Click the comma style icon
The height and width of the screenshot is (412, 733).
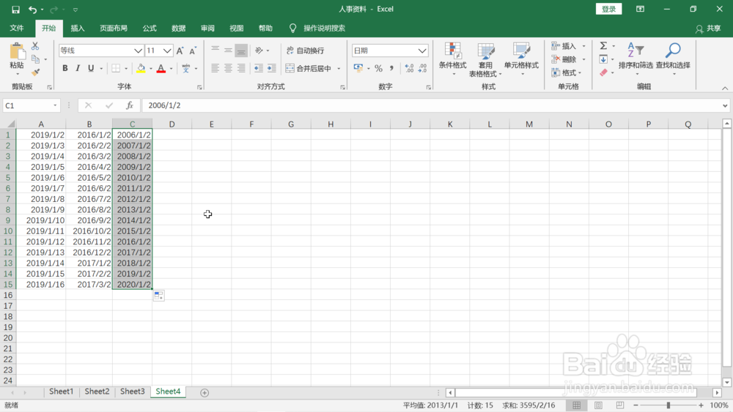pyautogui.click(x=391, y=69)
